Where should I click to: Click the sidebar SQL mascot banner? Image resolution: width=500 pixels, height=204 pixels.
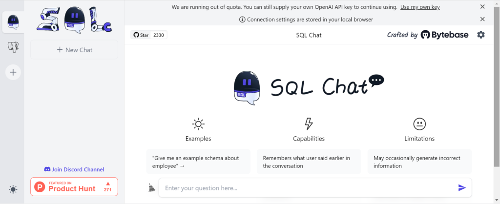(74, 20)
